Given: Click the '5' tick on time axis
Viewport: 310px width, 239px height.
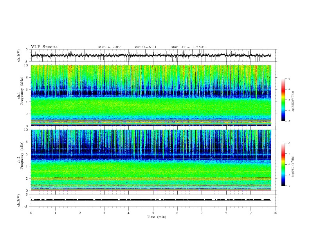Looking at the screenshot, I should (153, 213).
